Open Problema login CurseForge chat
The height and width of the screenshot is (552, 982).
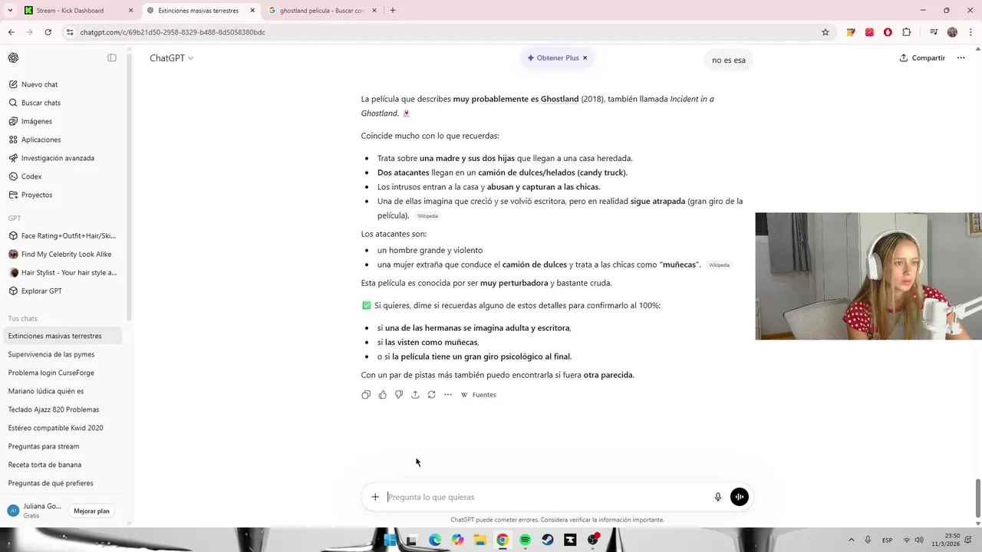click(63, 373)
